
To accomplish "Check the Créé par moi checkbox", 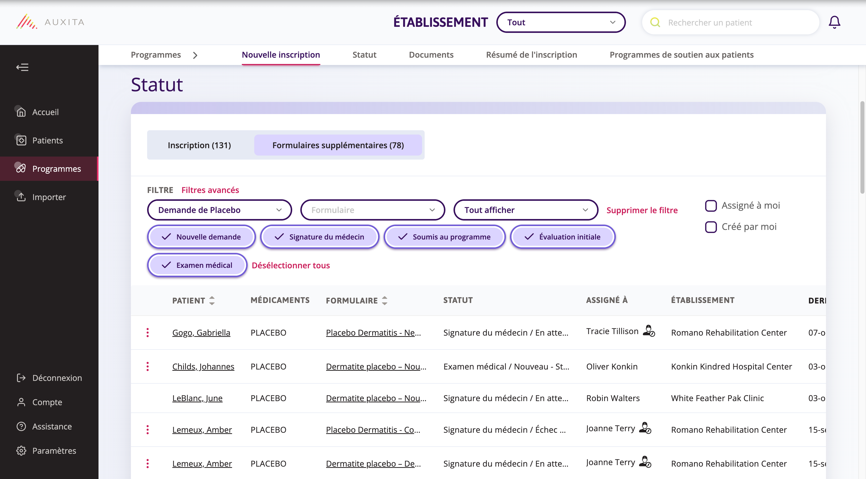I will (711, 227).
